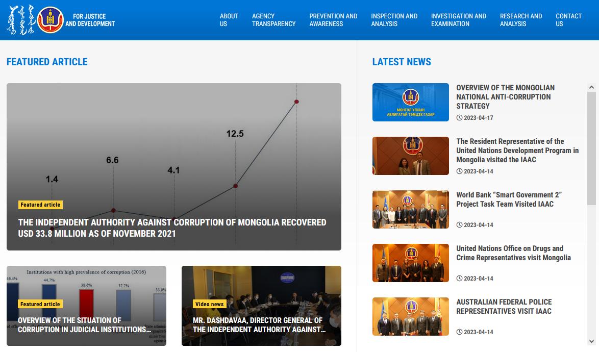The image size is (599, 352).
Task: Open World Bank Smart Government 2 news
Action: tap(509, 199)
